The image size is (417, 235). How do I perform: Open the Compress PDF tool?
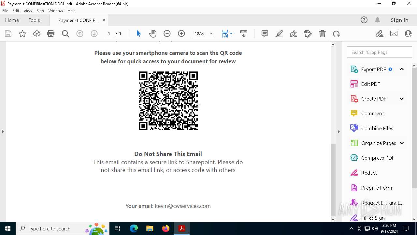click(x=378, y=158)
